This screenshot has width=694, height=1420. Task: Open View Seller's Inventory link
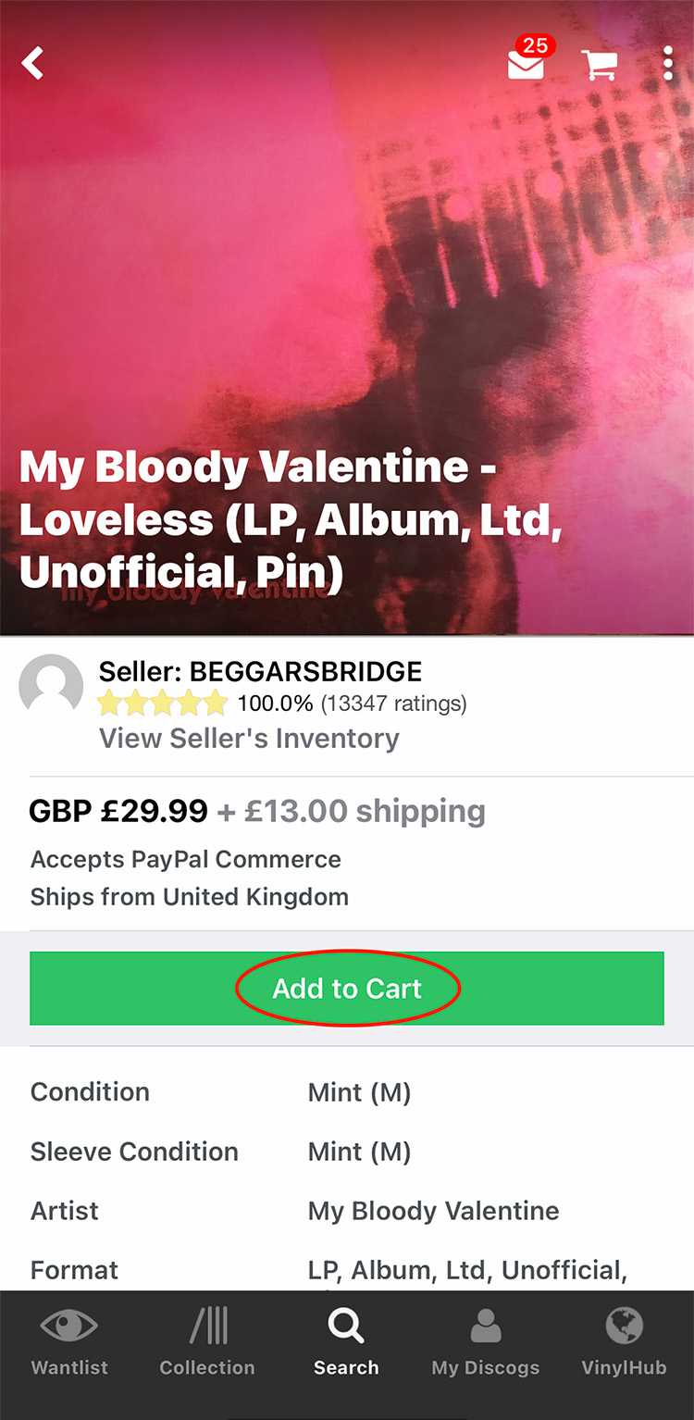click(x=249, y=739)
